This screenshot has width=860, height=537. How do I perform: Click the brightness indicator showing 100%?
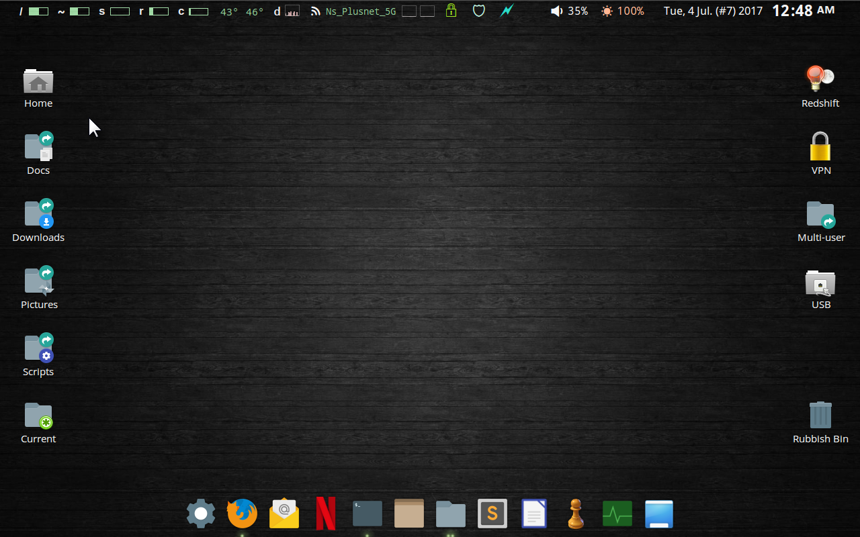[x=621, y=11]
